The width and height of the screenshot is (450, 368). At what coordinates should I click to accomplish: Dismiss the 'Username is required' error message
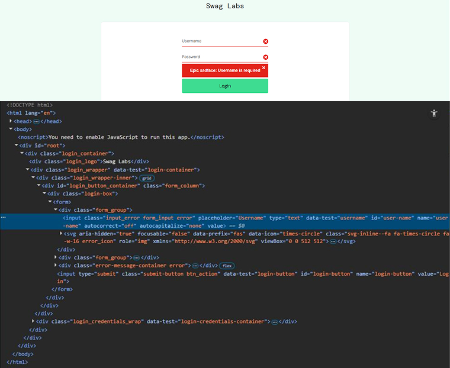263,67
